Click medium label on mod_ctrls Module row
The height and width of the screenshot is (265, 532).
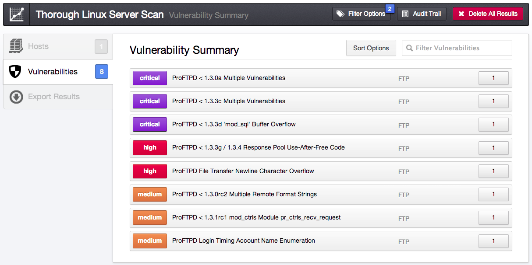pyautogui.click(x=150, y=217)
